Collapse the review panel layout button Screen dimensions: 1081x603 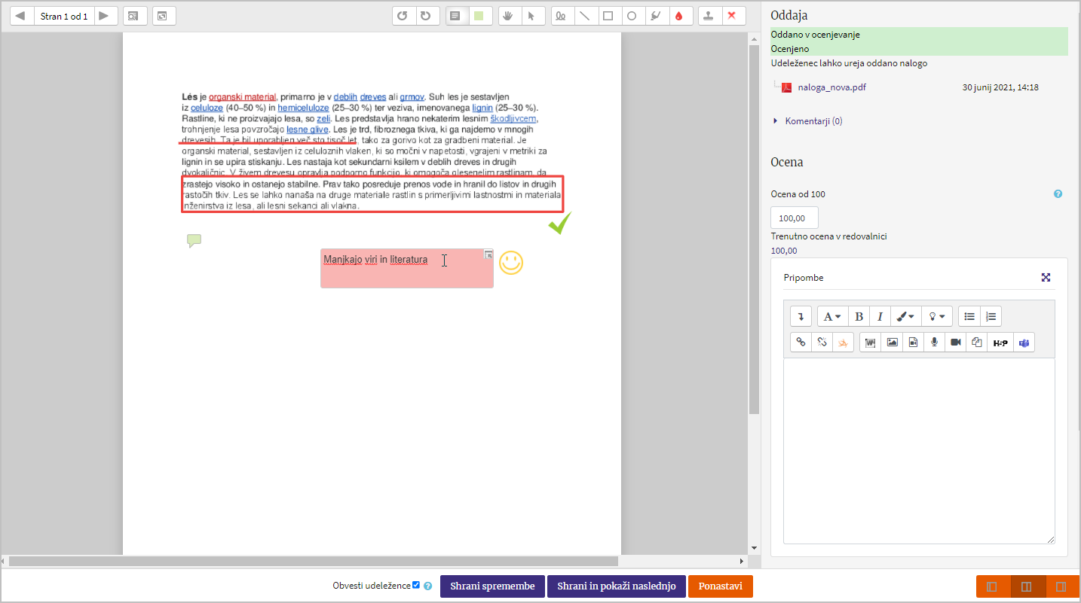[x=992, y=586]
